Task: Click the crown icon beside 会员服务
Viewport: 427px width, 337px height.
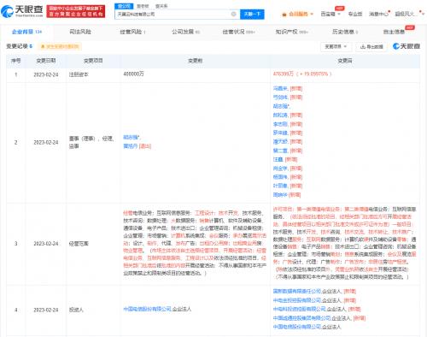Action: pyautogui.click(x=284, y=15)
